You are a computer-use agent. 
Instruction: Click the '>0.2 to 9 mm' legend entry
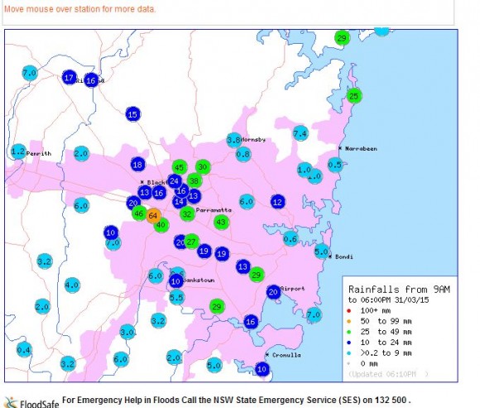pos(386,353)
